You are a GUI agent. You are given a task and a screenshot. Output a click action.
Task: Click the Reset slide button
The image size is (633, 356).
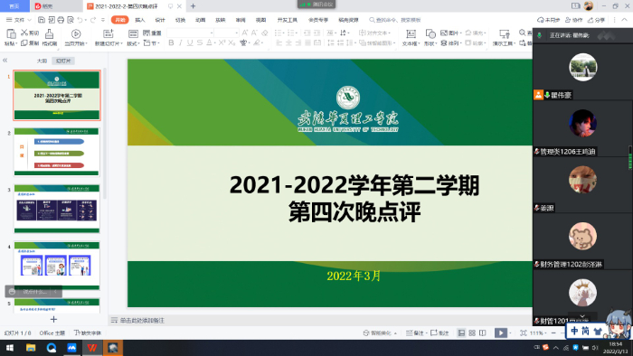(x=152, y=33)
